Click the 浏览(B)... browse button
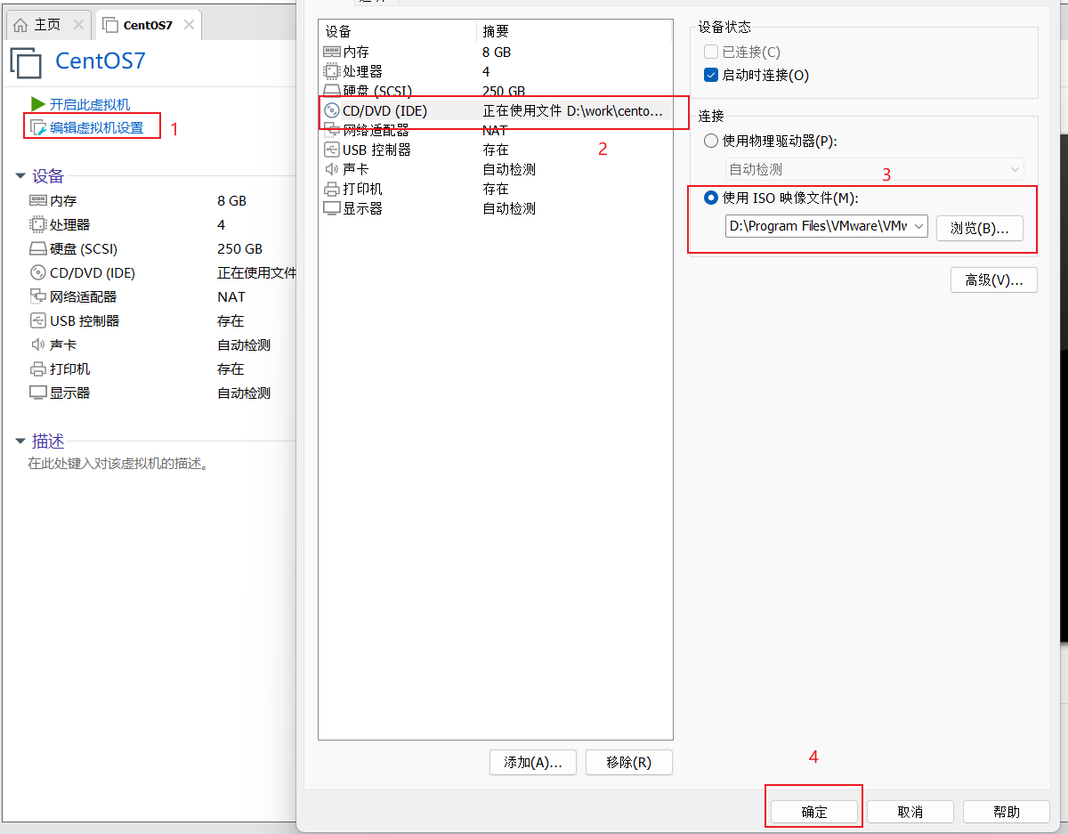The width and height of the screenshot is (1068, 834). pyautogui.click(x=979, y=228)
